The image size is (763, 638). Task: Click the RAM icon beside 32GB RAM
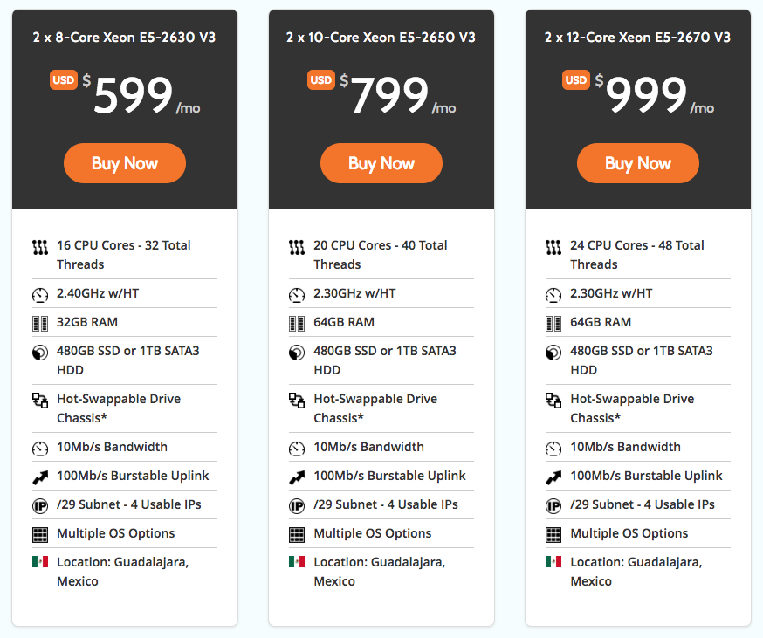coord(40,324)
